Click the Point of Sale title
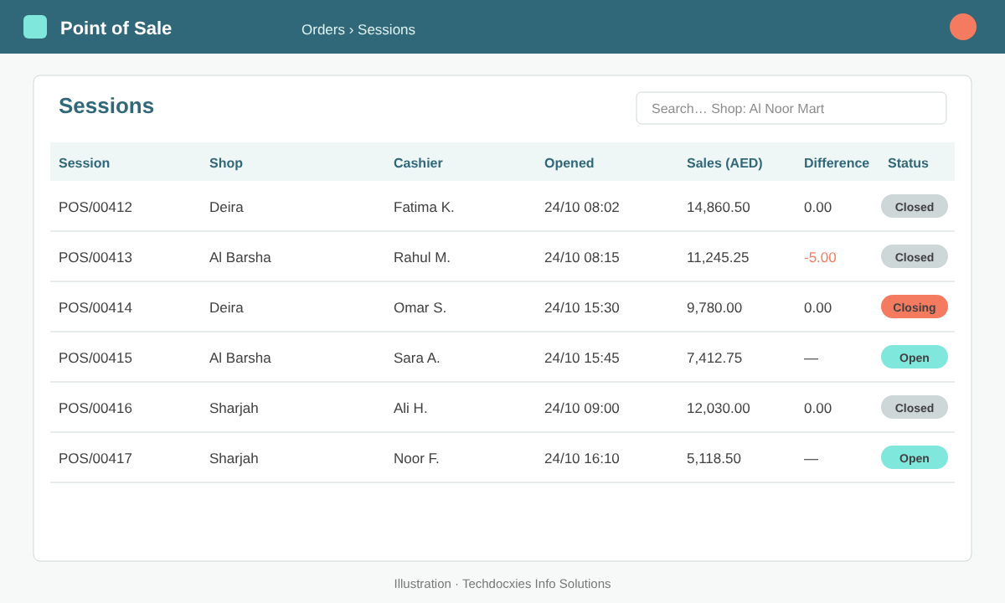Screen dimensions: 1005x603 point(116,28)
